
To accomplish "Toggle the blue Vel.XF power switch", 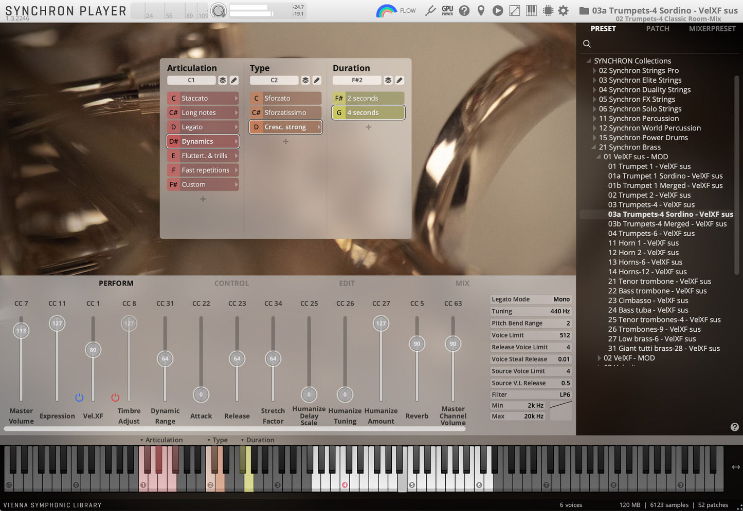I will click(79, 397).
